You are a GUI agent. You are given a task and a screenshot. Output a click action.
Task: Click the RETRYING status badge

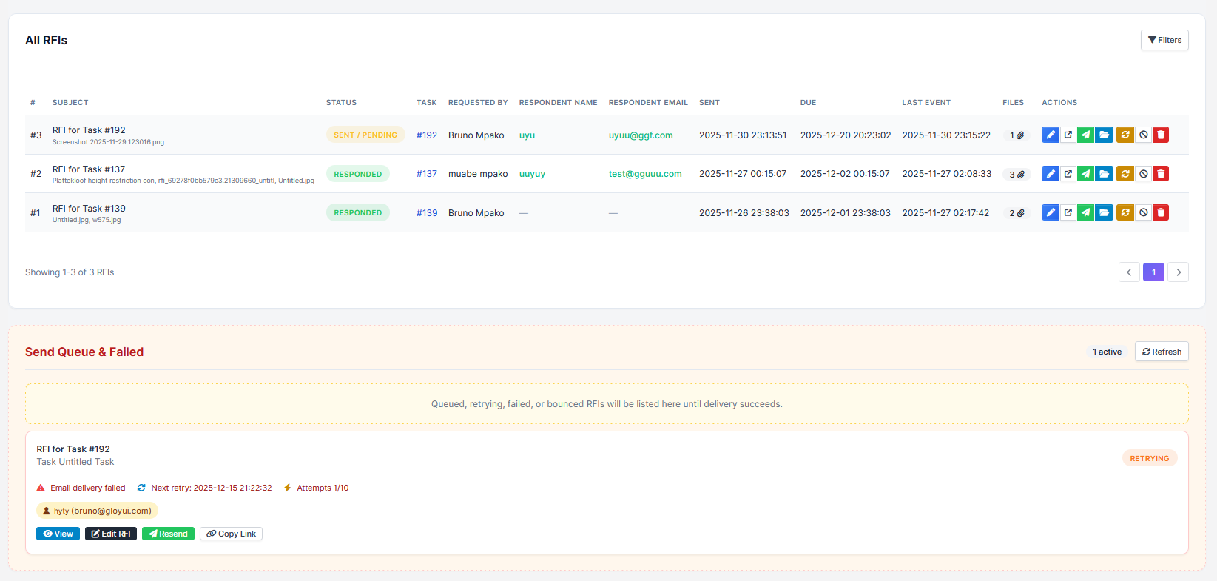(1150, 458)
